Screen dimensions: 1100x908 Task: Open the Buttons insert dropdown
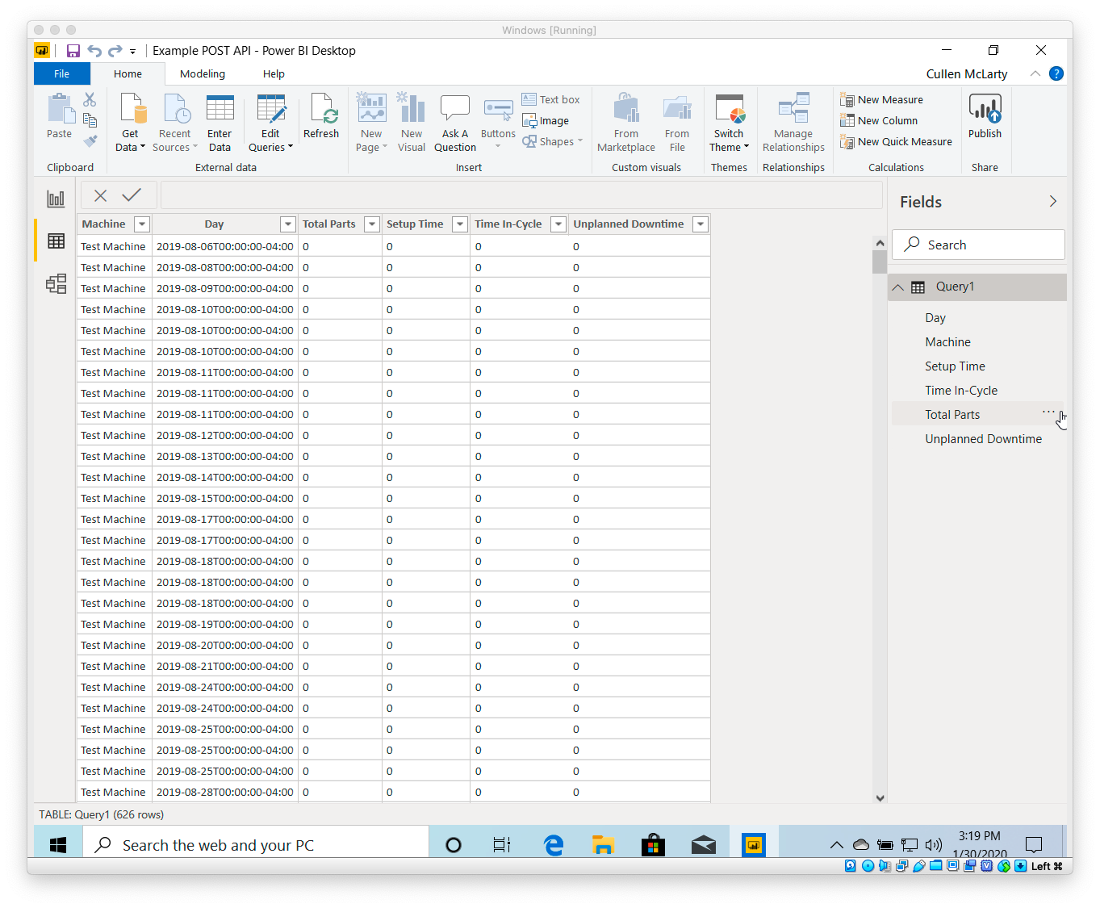point(498,123)
